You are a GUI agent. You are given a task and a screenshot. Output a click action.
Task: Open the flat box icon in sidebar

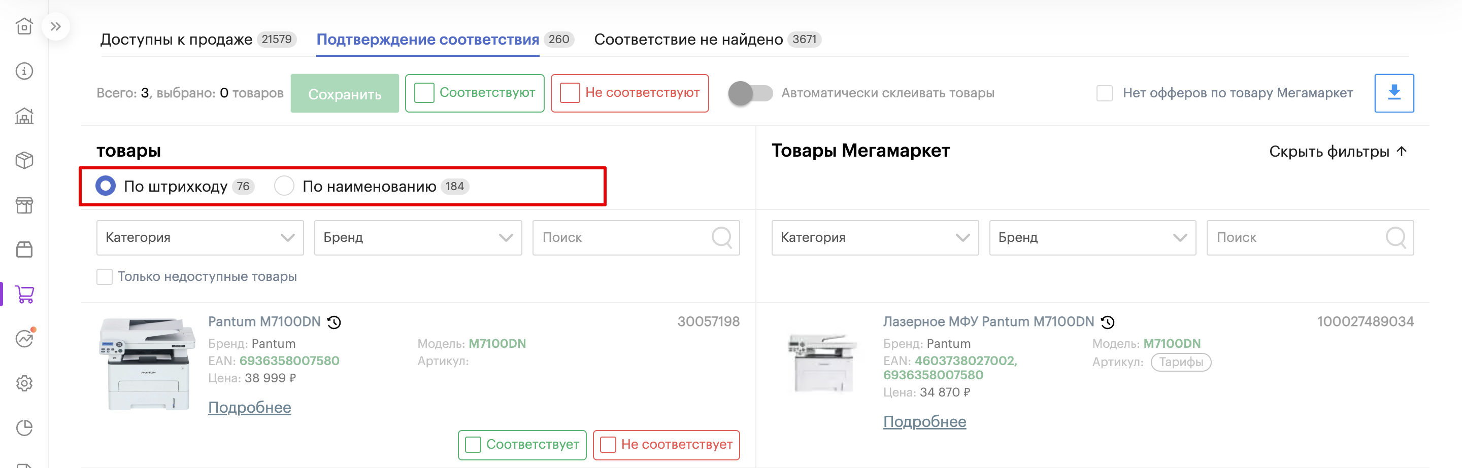(24, 249)
